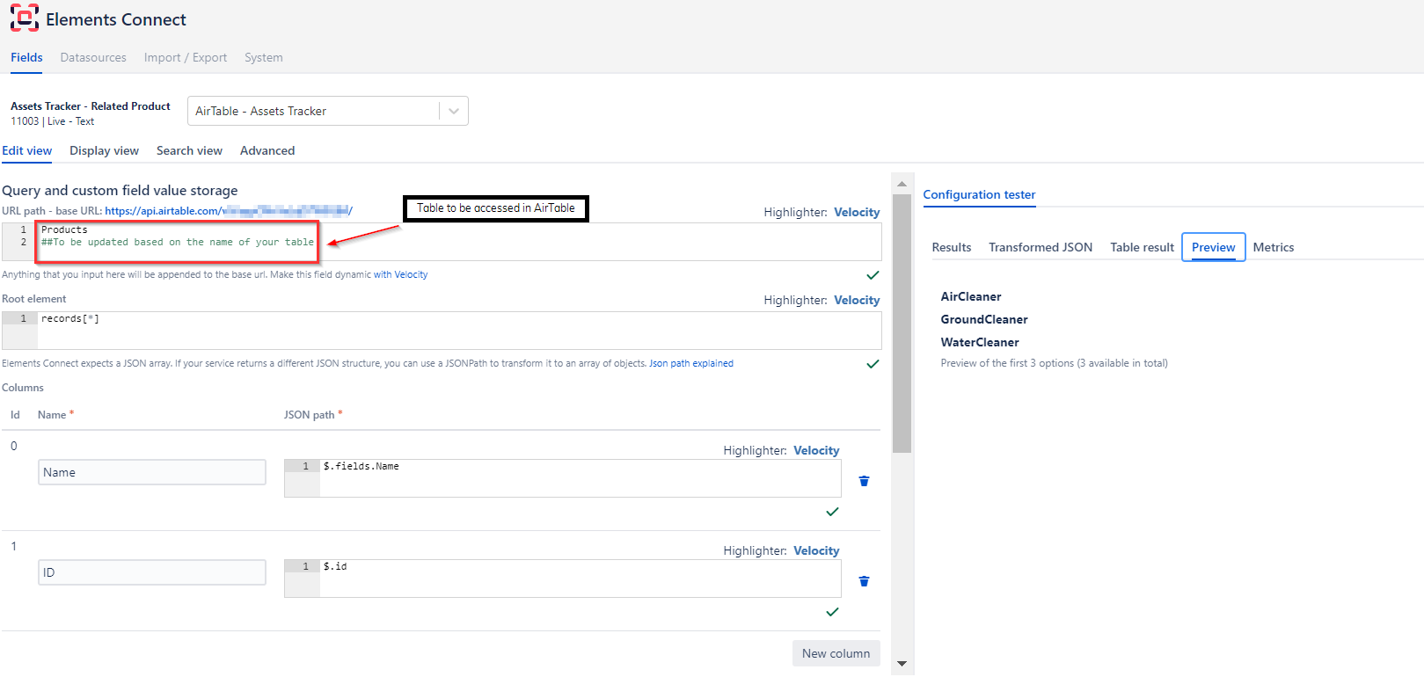
Task: Delete the ID column with trash icon
Action: (864, 581)
